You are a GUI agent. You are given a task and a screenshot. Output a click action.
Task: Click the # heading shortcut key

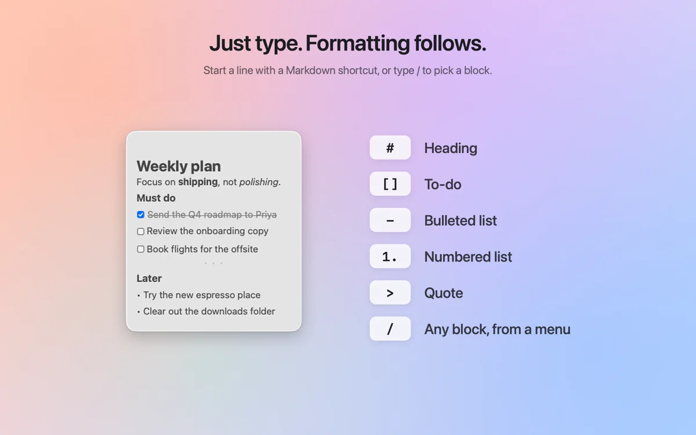[x=390, y=148]
